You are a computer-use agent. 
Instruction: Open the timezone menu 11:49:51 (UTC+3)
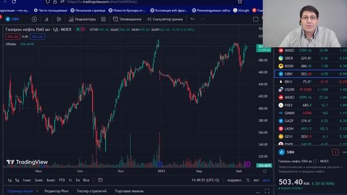point(205,180)
